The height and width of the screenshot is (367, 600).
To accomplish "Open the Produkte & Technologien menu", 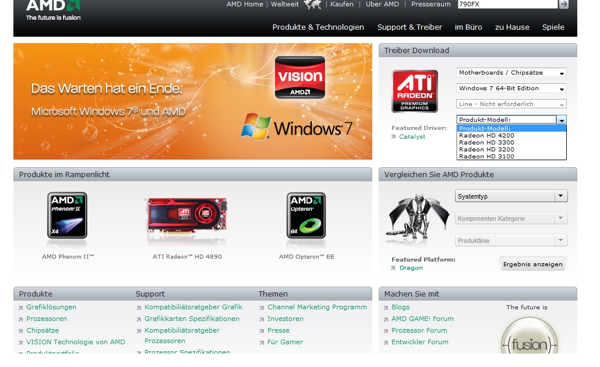I will click(318, 27).
